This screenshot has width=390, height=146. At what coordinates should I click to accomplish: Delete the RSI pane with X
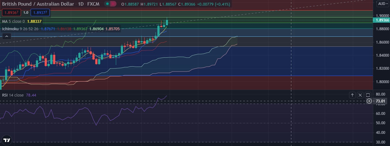[360, 95]
